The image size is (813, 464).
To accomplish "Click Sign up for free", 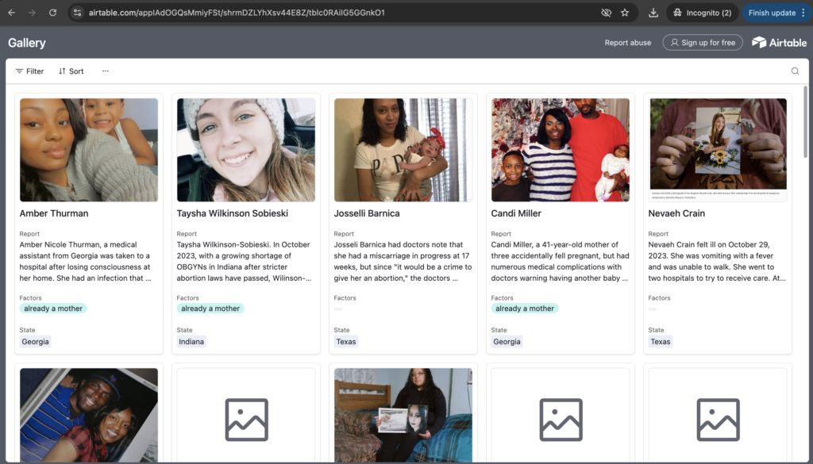I will coord(702,43).
